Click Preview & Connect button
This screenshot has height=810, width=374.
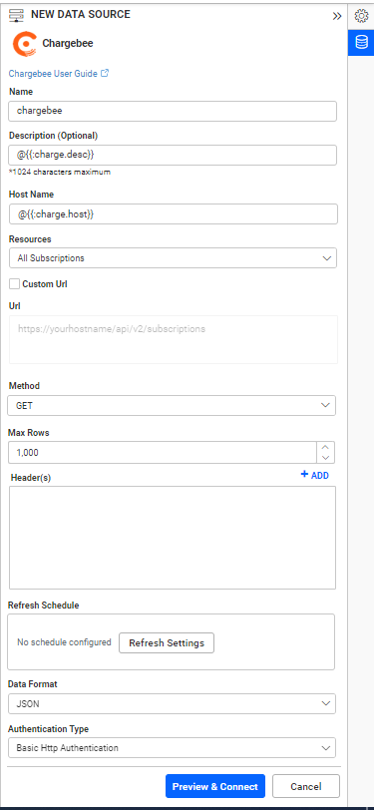214,786
